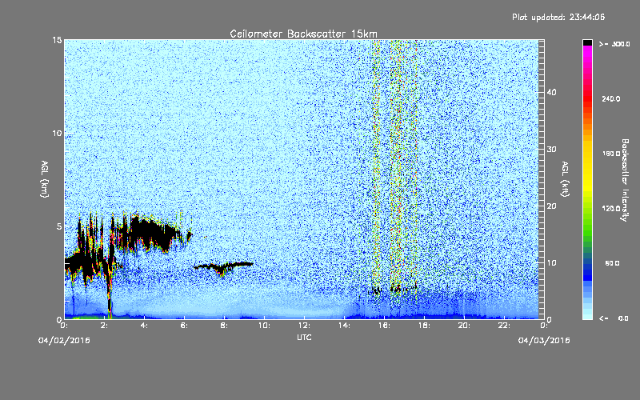Click the '<= 0.0' colorbar minimum label

click(x=614, y=318)
